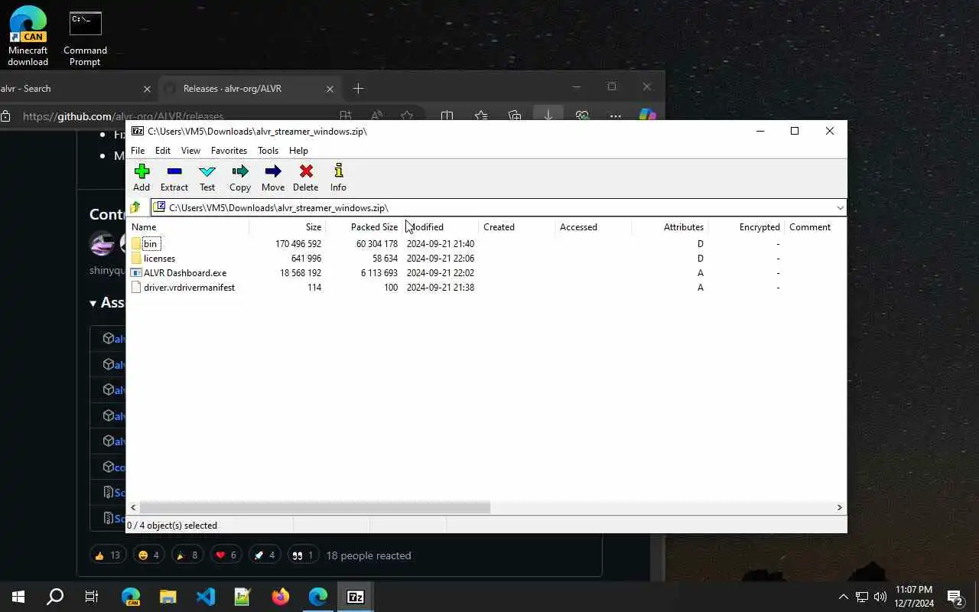
Task: Sort by Attributes column header
Action: point(670,227)
